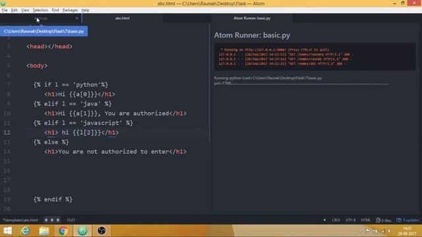The width and height of the screenshot is (422, 237).
Task: Open Action Center flag icon in tray
Action: point(368,230)
